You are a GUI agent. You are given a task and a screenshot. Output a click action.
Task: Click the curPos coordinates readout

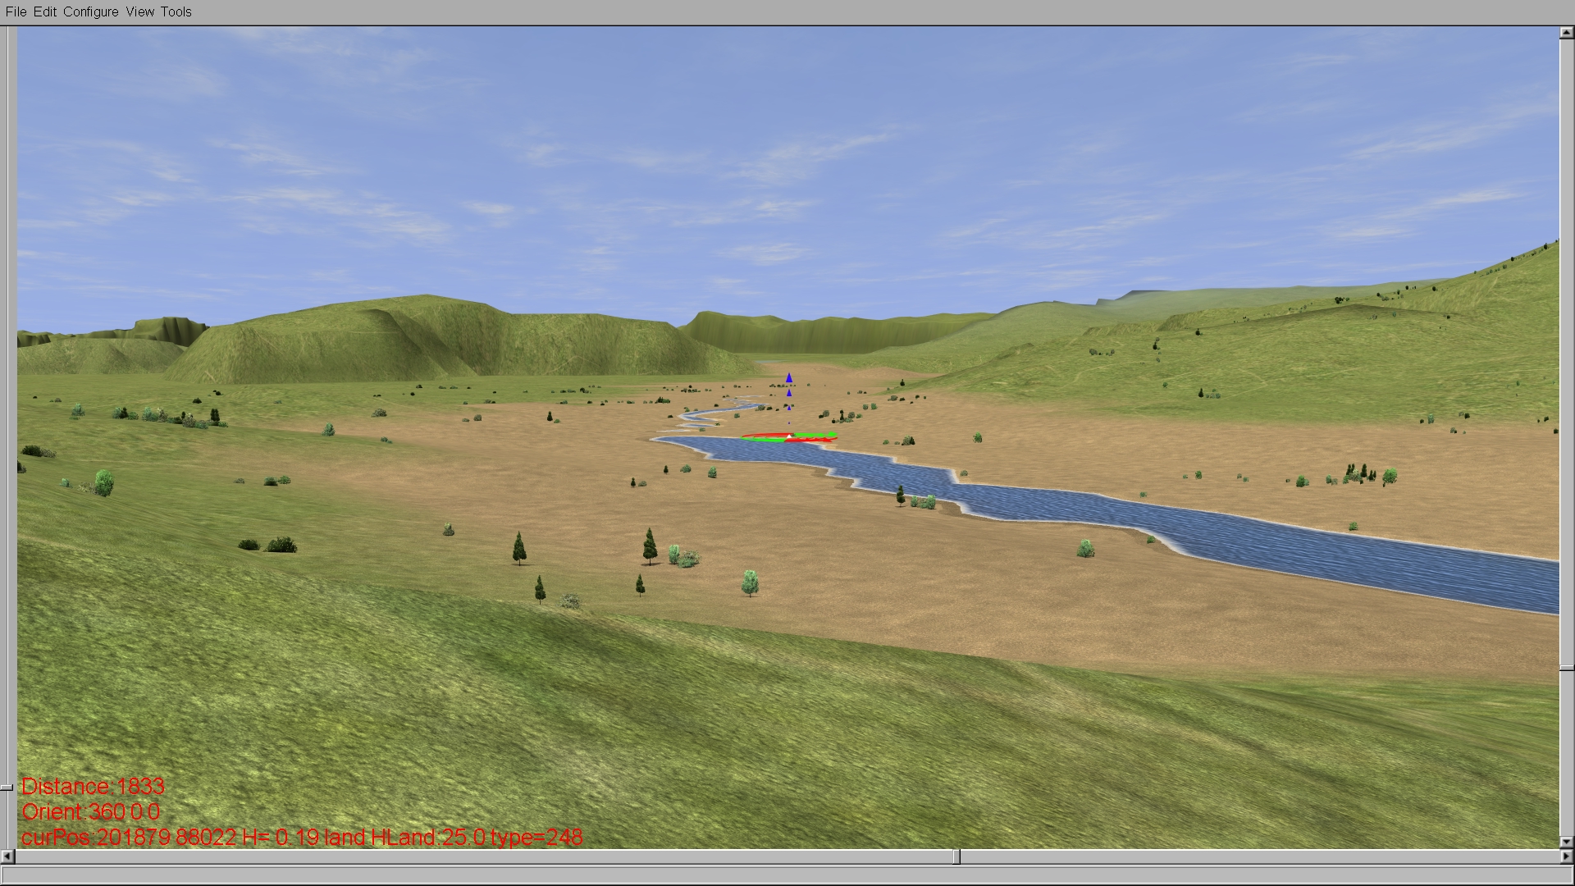[x=301, y=837]
